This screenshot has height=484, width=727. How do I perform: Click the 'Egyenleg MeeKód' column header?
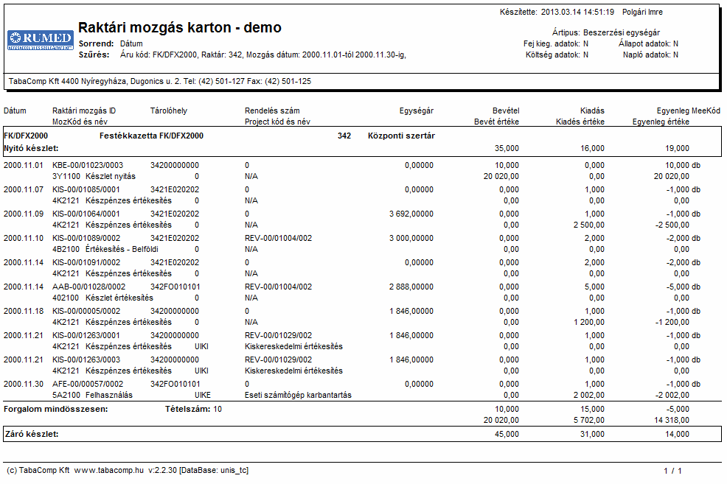click(x=689, y=111)
